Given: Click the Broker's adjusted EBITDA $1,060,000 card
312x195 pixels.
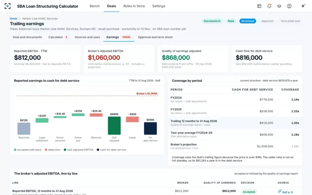Looking at the screenshot, I should pyautogui.click(x=119, y=59).
